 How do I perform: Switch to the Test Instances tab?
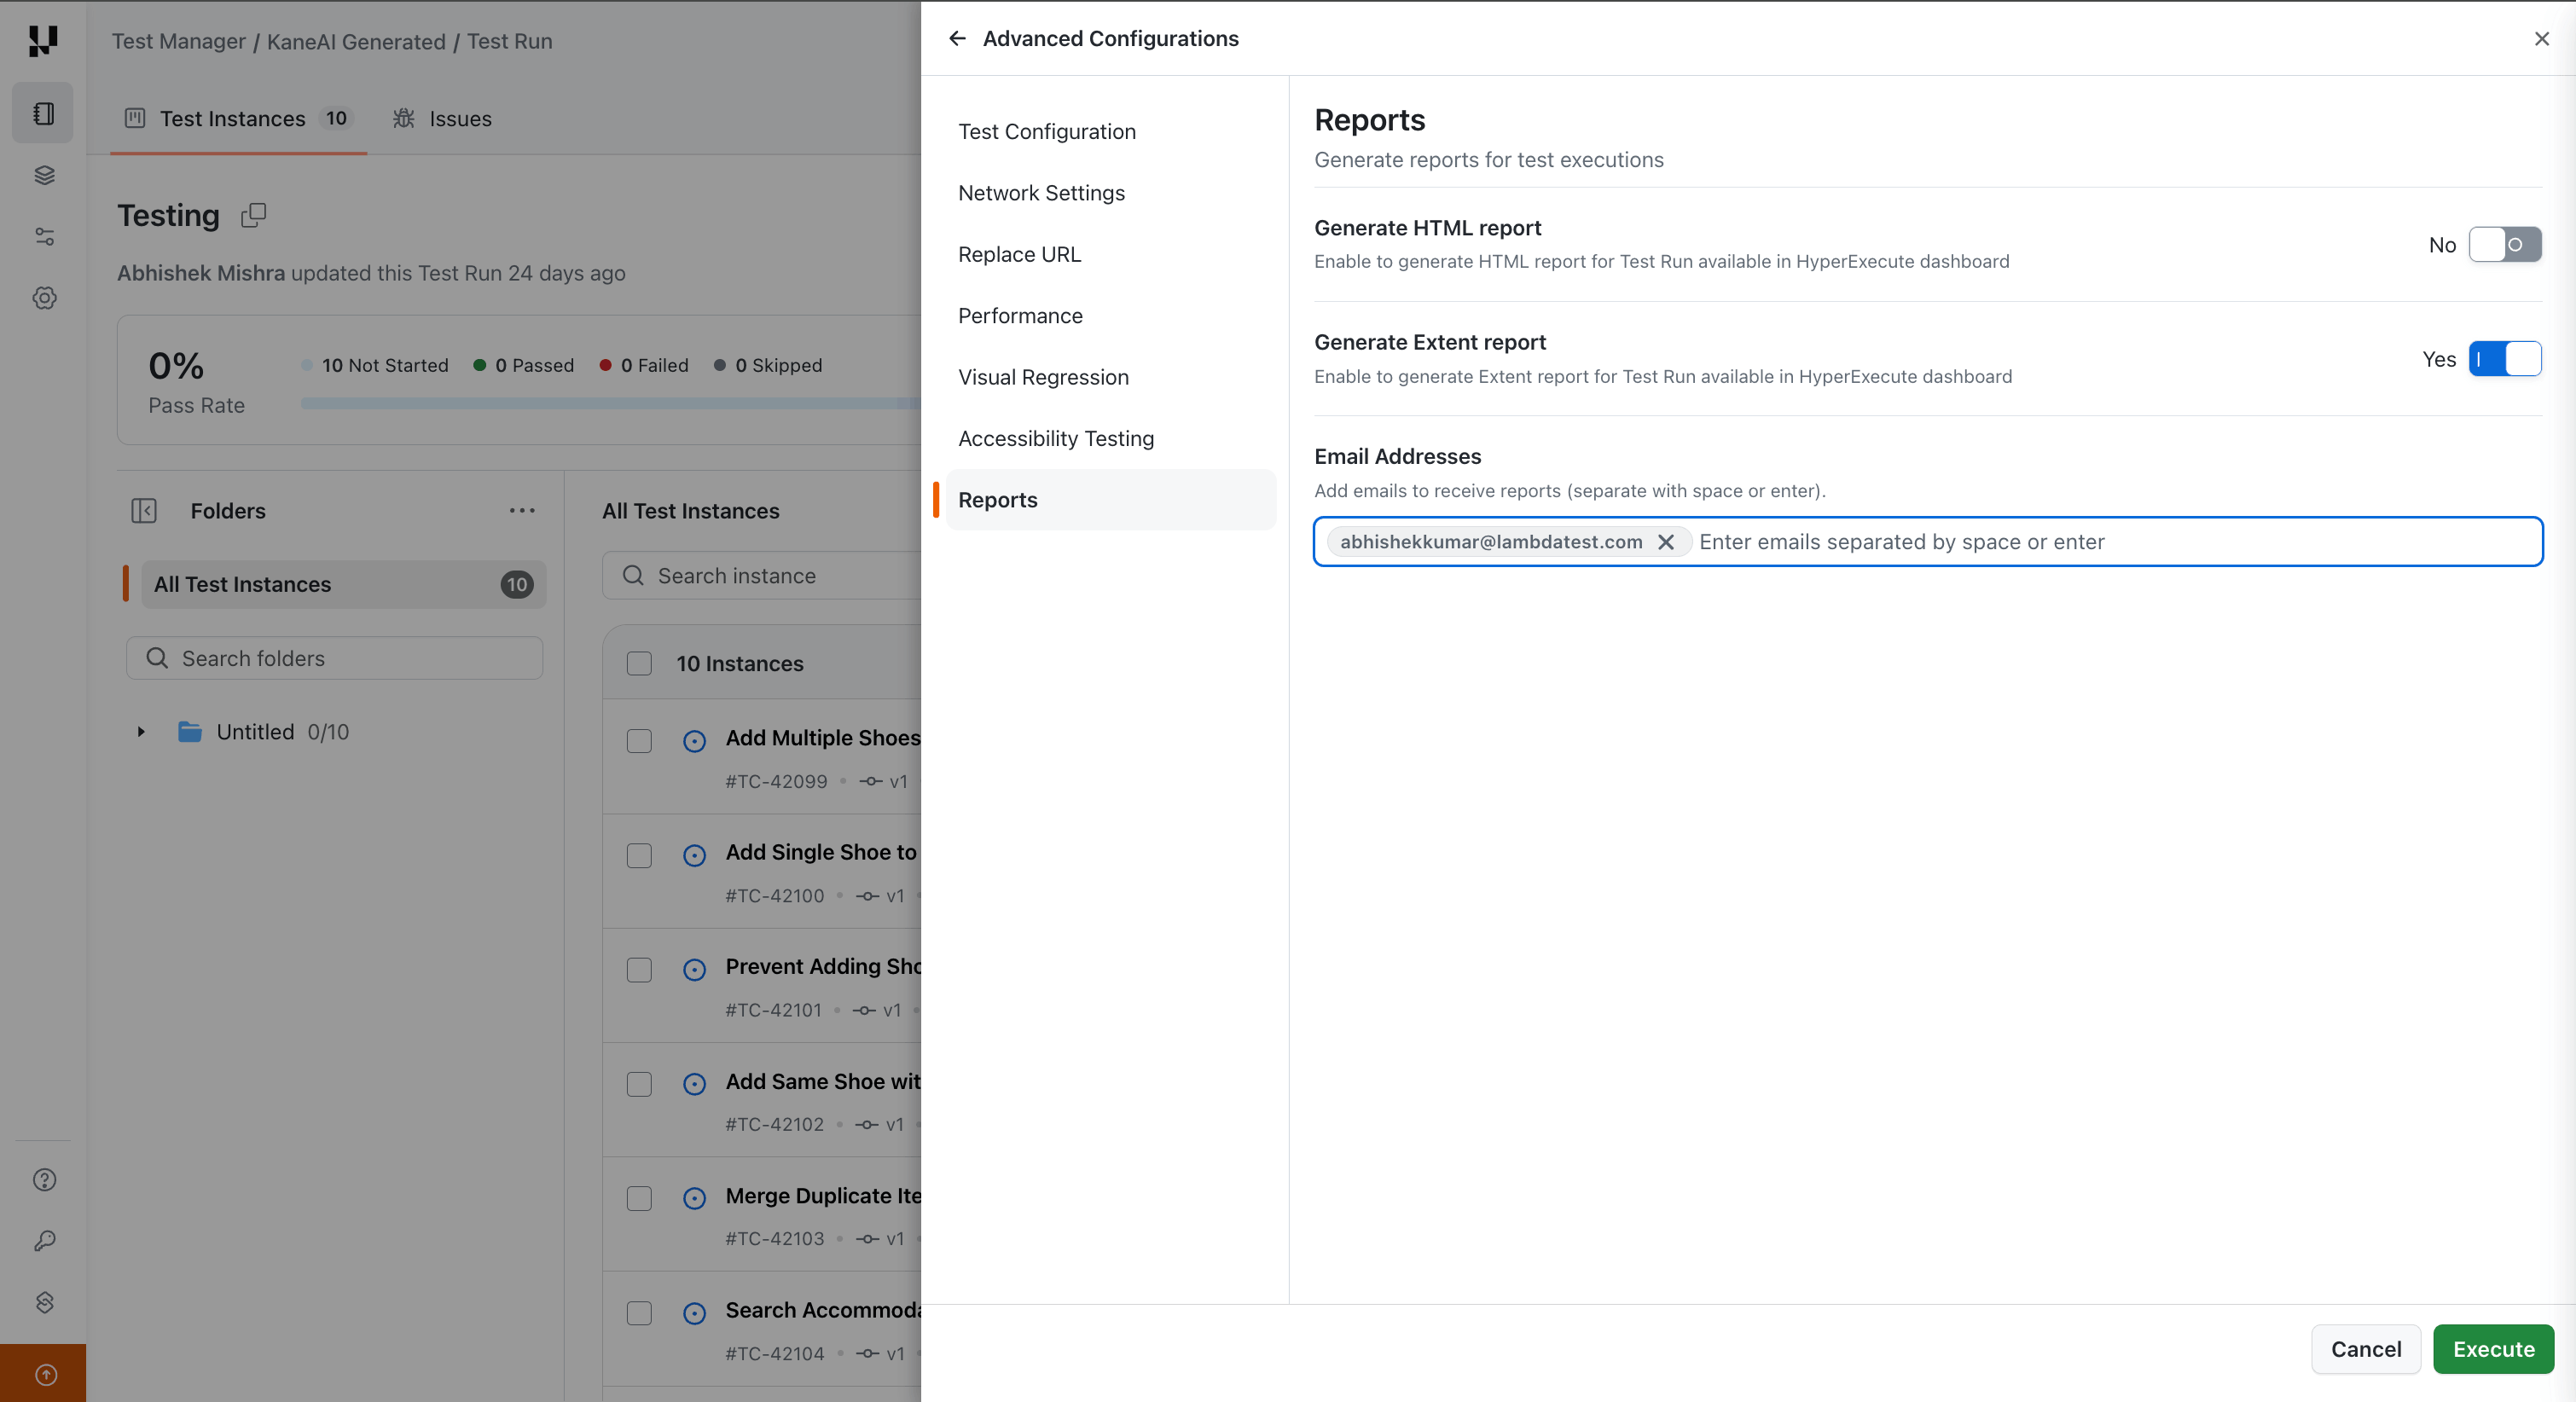(238, 118)
